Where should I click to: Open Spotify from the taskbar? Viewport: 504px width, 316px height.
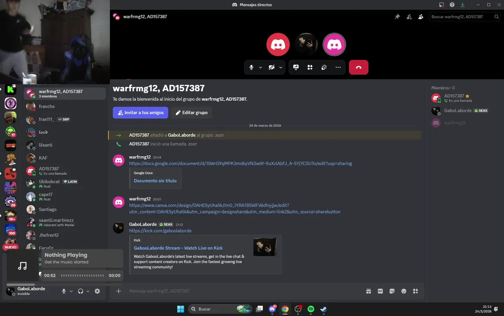tap(311, 309)
